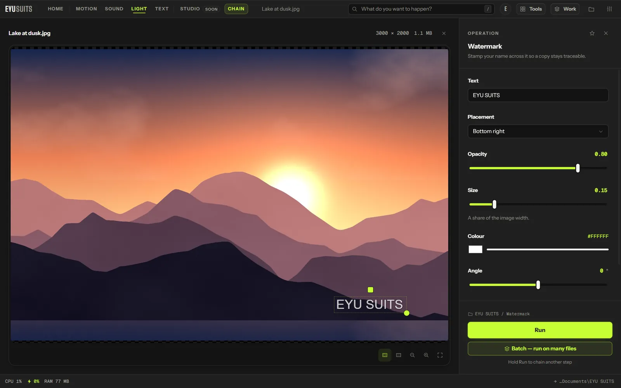621x388 pixels.
Task: Click the zoom in magnifier
Action: [426, 355]
